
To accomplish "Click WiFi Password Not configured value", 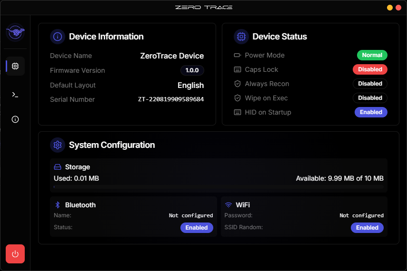I will [x=361, y=215].
